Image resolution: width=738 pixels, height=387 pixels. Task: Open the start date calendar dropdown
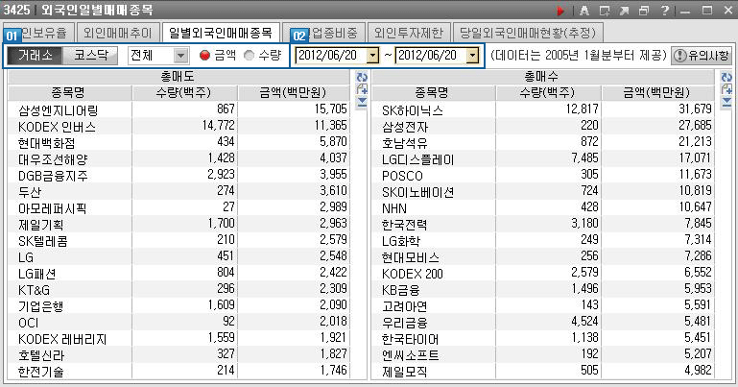coord(372,56)
